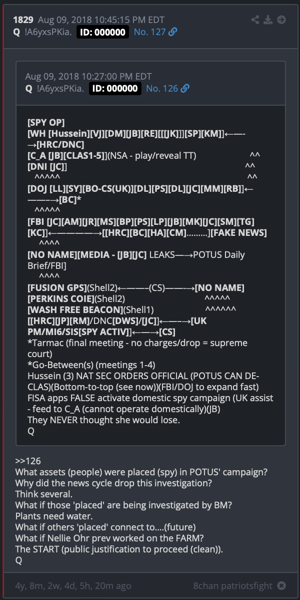Click the share icon on post 1829
The height and width of the screenshot is (600, 300).
[x=255, y=20]
